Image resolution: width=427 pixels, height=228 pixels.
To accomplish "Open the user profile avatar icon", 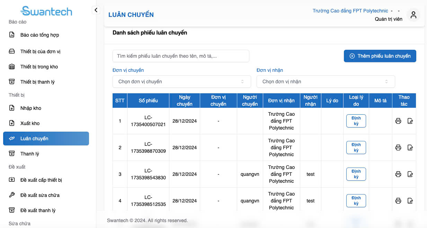I will point(413,15).
